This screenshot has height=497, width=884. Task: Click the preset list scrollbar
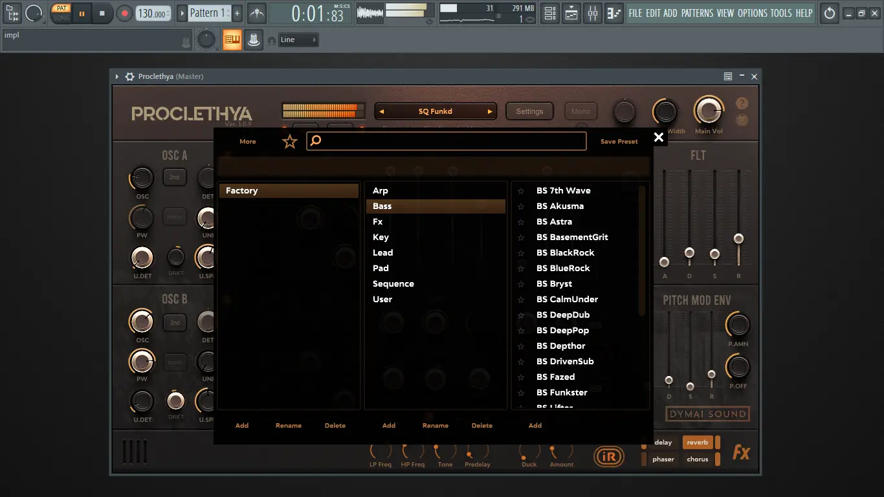(x=642, y=251)
